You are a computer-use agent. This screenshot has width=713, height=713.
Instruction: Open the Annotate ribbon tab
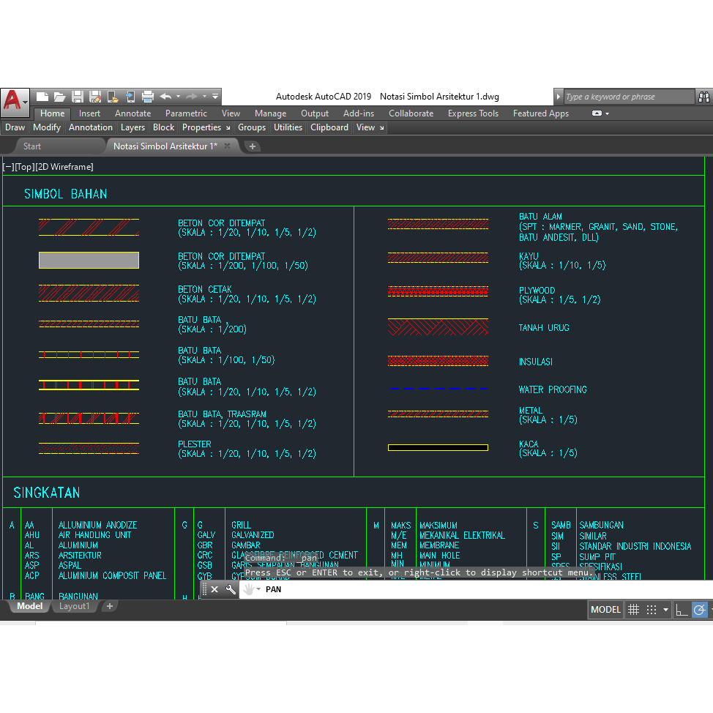click(132, 113)
